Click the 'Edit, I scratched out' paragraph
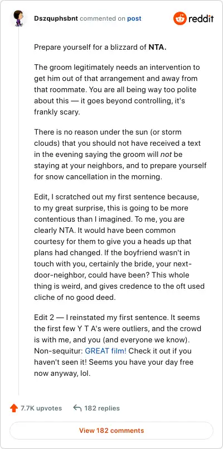 [119, 247]
